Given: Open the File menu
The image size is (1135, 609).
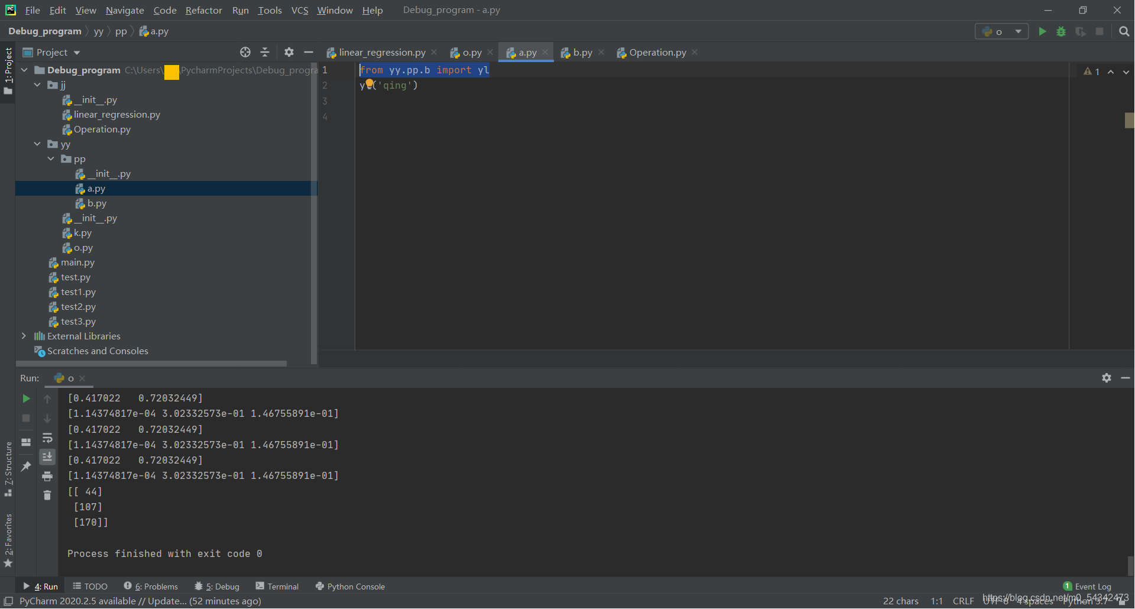Looking at the screenshot, I should click(x=33, y=10).
